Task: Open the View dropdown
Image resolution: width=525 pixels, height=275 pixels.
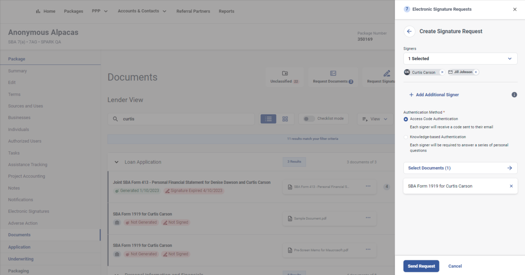Action: tap(375, 119)
